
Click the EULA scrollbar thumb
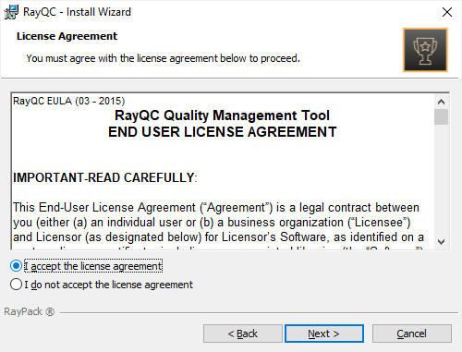pyautogui.click(x=441, y=116)
